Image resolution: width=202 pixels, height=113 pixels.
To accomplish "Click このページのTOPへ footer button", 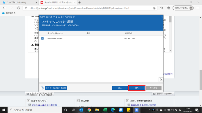I will tap(163, 94).
